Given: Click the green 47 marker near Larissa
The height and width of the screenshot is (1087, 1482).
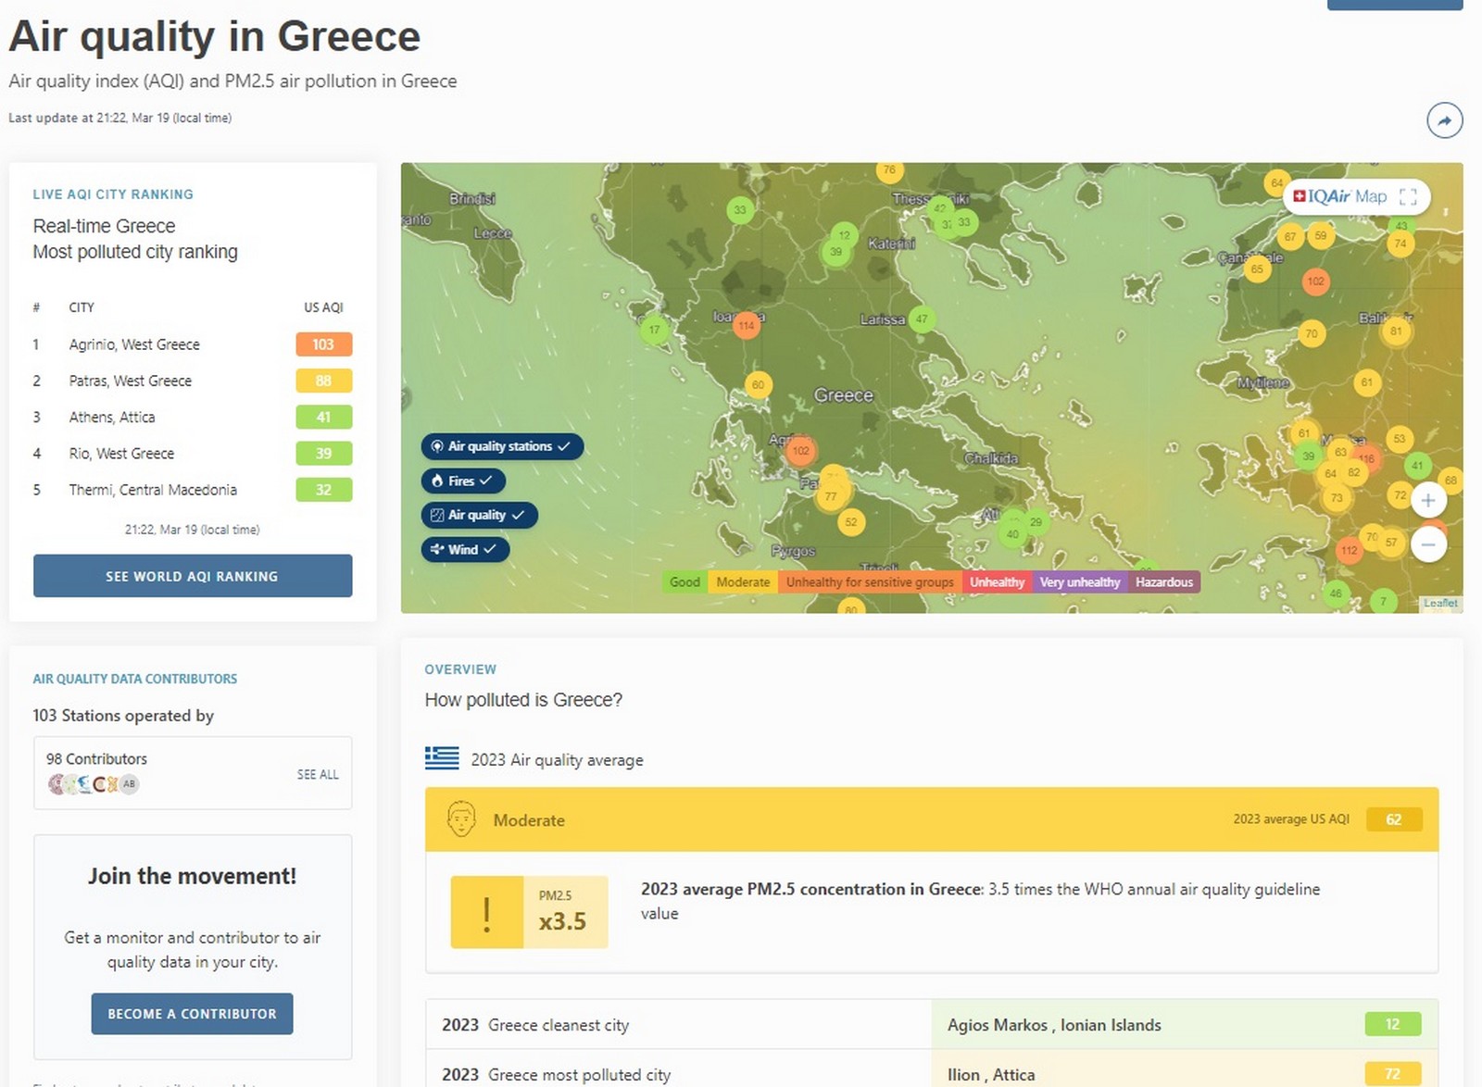Looking at the screenshot, I should coord(921,319).
